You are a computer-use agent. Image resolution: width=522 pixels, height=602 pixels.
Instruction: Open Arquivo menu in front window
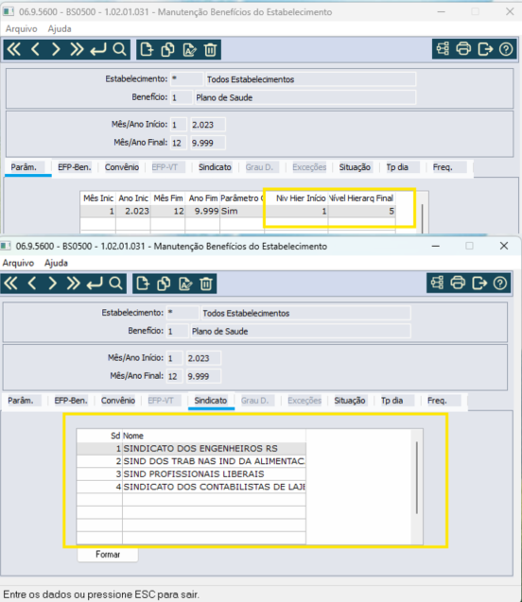point(18,263)
